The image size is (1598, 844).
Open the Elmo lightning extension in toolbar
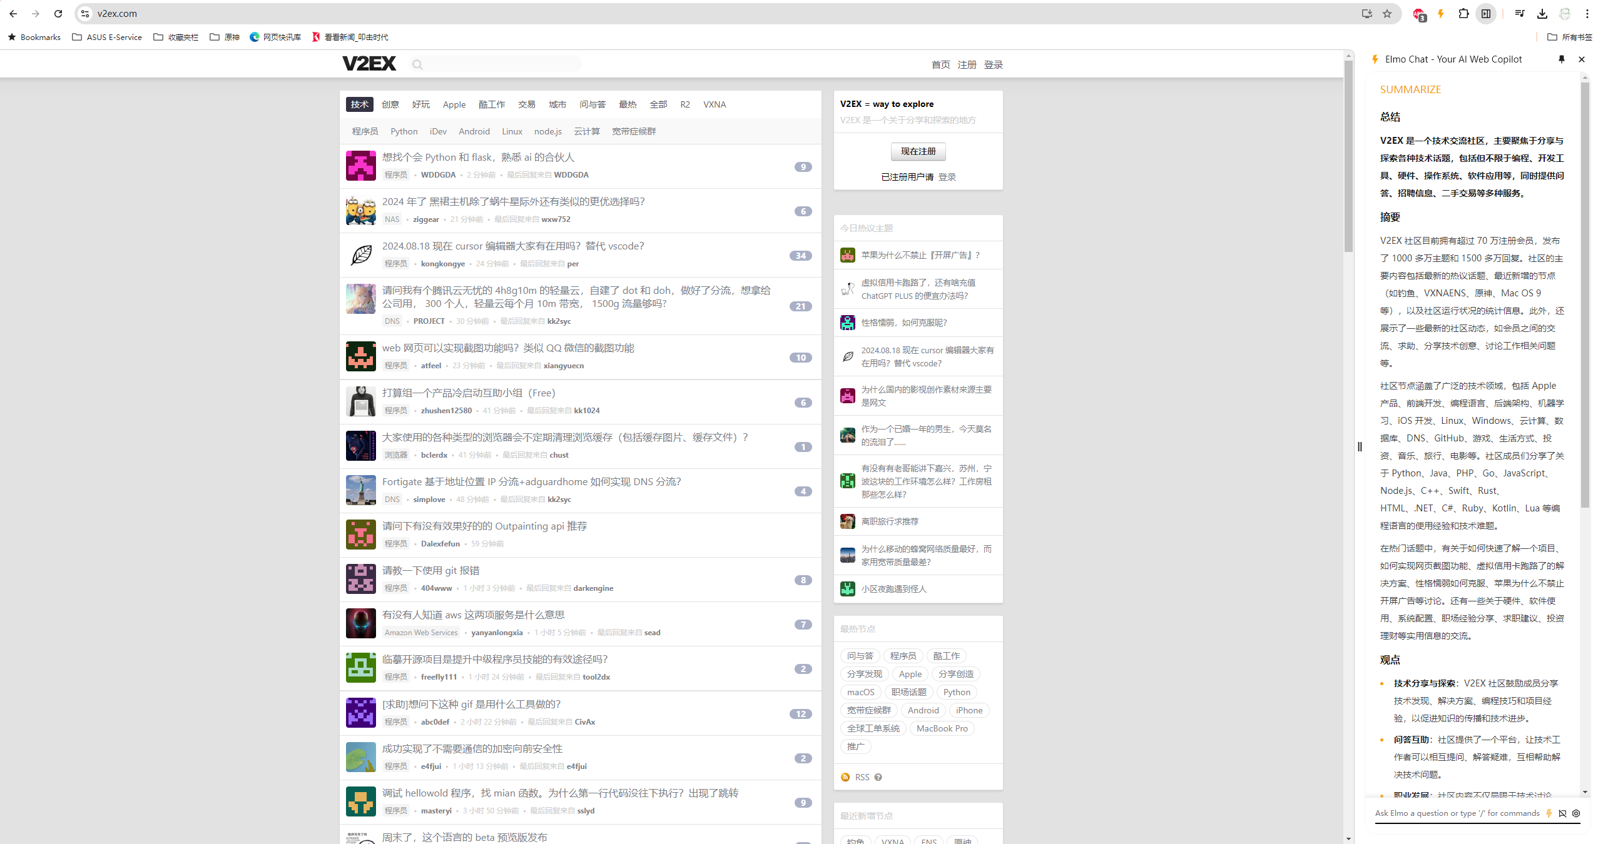(1441, 14)
